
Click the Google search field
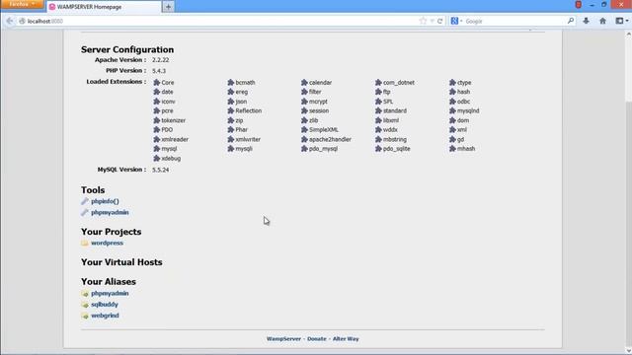tap(515, 21)
